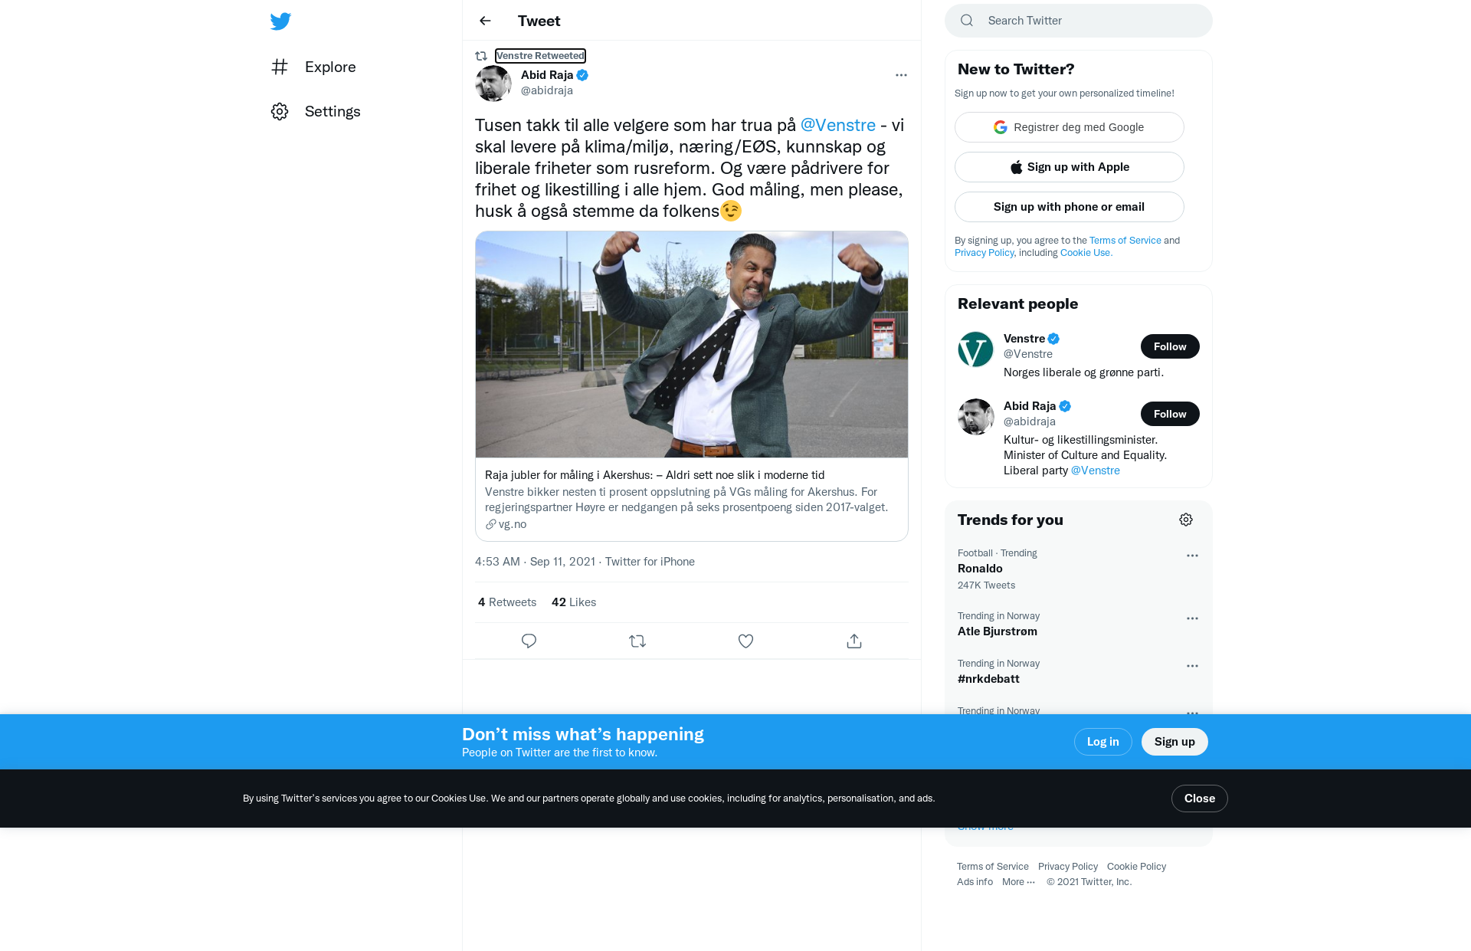Viewport: 1471px width, 951px height.
Task: Open more options for Ronaldo trend
Action: coord(1192,556)
